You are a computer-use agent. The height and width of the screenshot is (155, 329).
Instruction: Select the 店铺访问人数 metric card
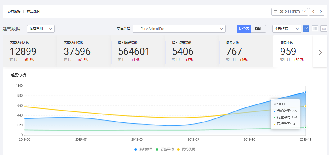click(x=30, y=51)
